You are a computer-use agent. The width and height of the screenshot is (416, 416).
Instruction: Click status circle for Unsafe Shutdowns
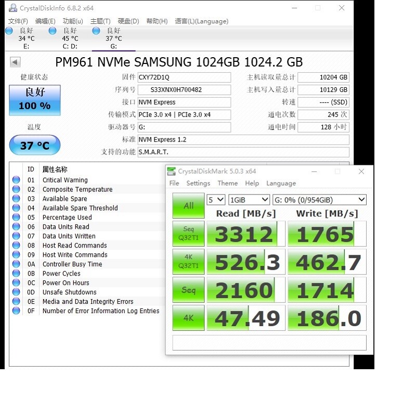tap(16, 292)
